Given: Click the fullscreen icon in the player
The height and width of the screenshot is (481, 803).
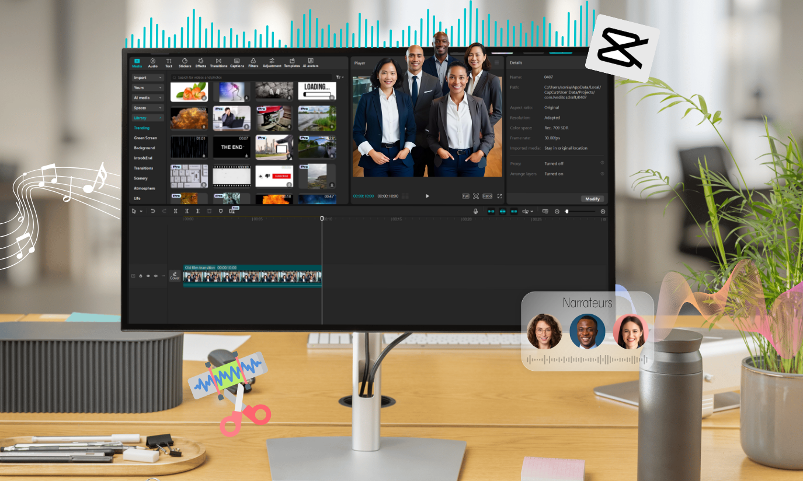Looking at the screenshot, I should (499, 196).
